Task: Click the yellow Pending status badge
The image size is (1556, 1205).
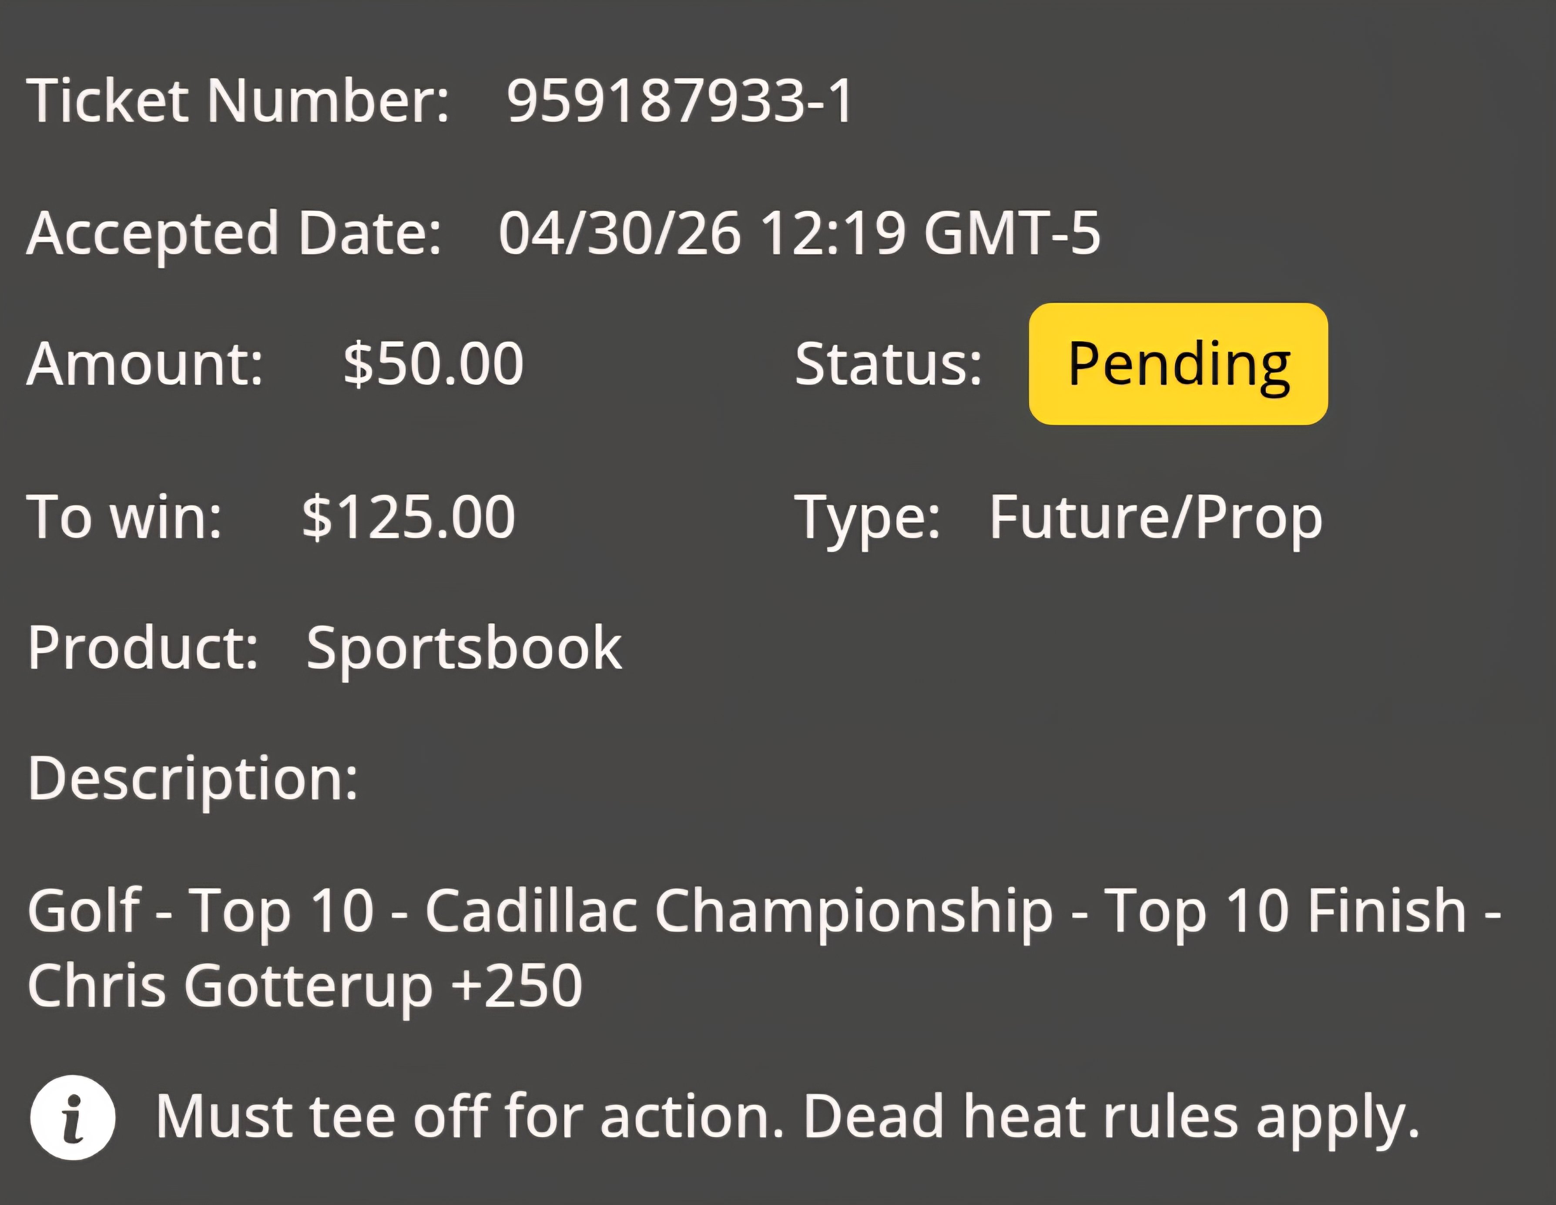Action: 1178,364
